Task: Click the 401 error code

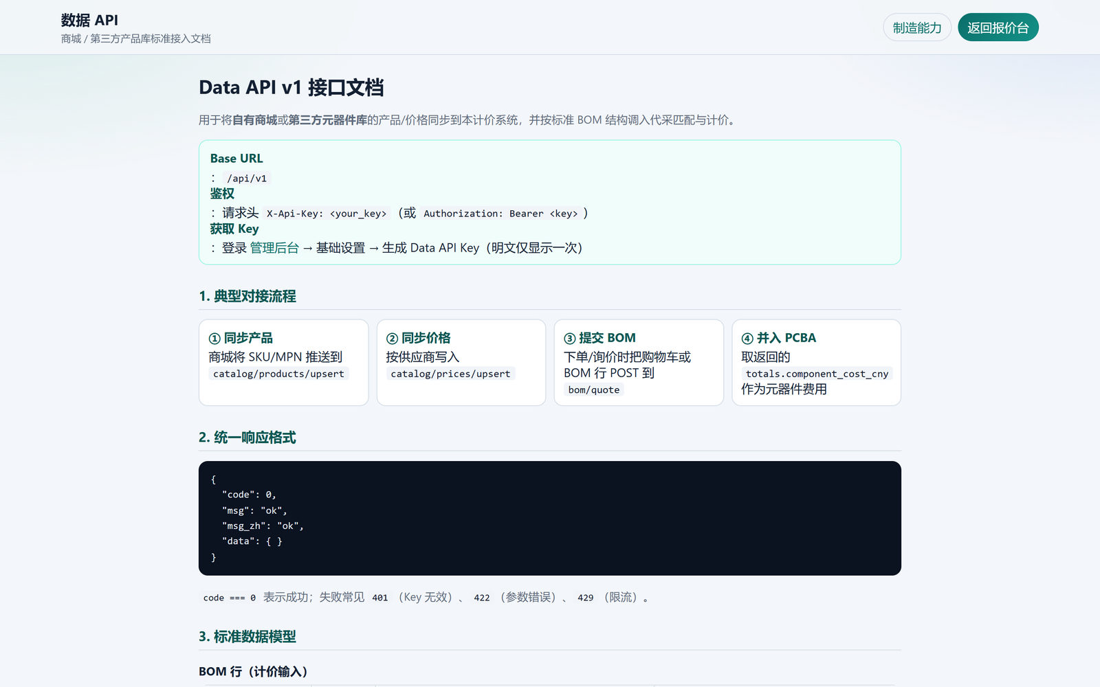Action: click(380, 598)
